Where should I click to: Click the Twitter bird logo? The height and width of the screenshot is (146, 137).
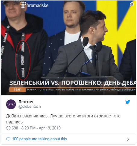(x=128, y=102)
